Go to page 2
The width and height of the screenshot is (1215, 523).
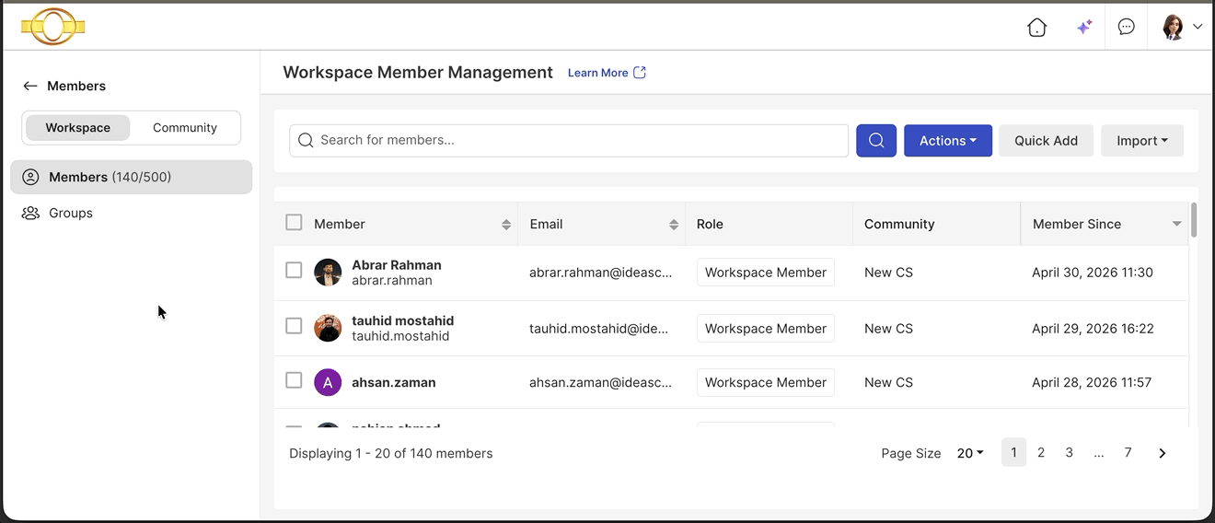[1041, 453]
